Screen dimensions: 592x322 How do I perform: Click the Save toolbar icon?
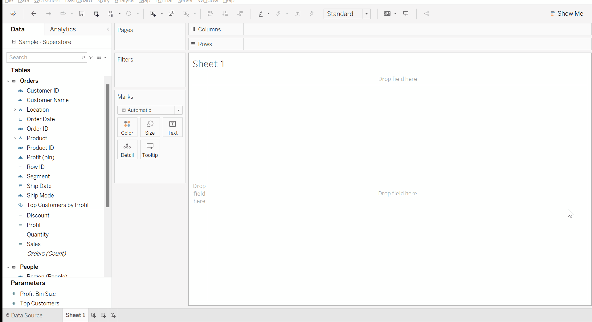82,14
